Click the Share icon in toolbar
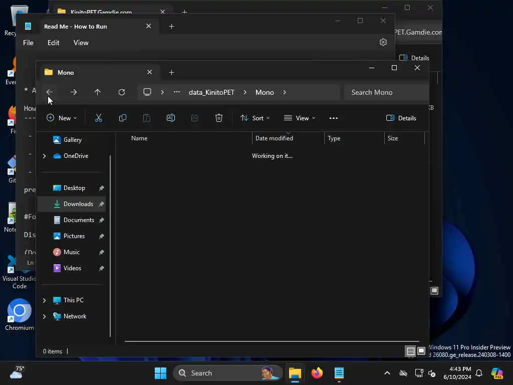Screen dimensions: 513x385 coord(195,118)
